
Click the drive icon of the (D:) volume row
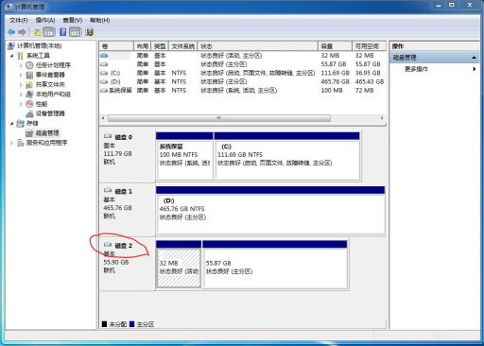coord(104,81)
